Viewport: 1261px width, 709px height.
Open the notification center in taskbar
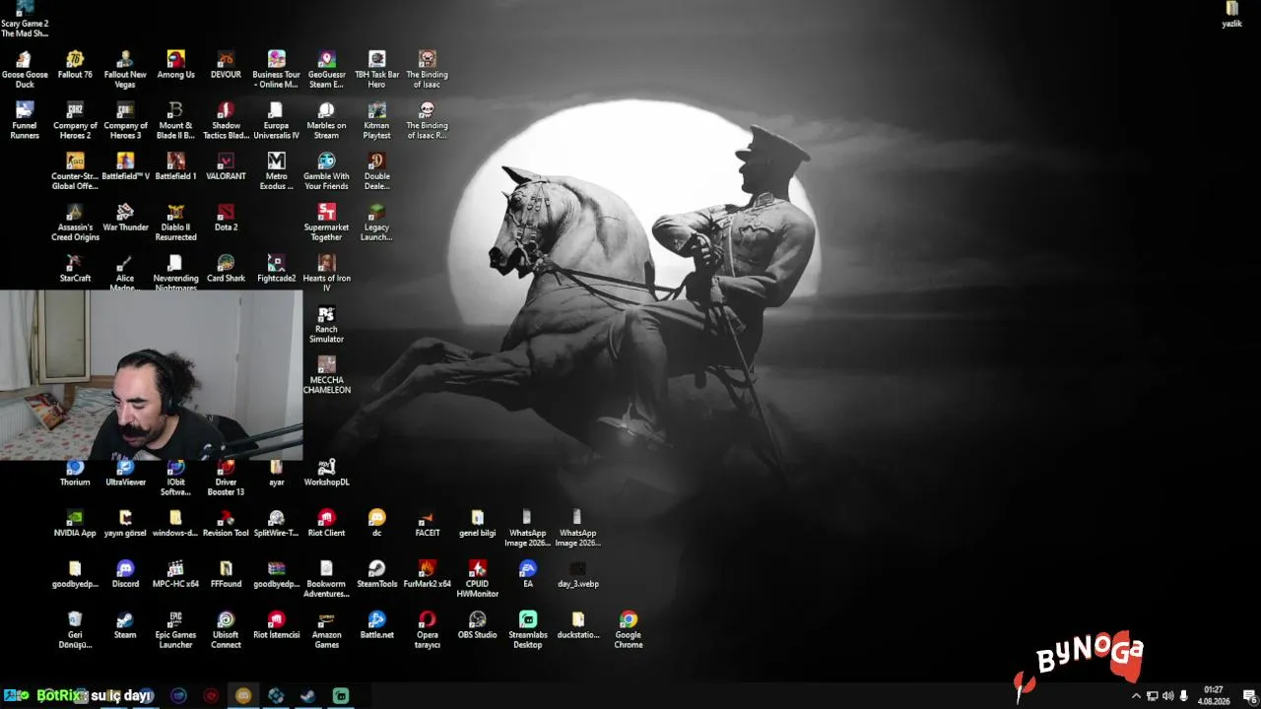point(1249,696)
